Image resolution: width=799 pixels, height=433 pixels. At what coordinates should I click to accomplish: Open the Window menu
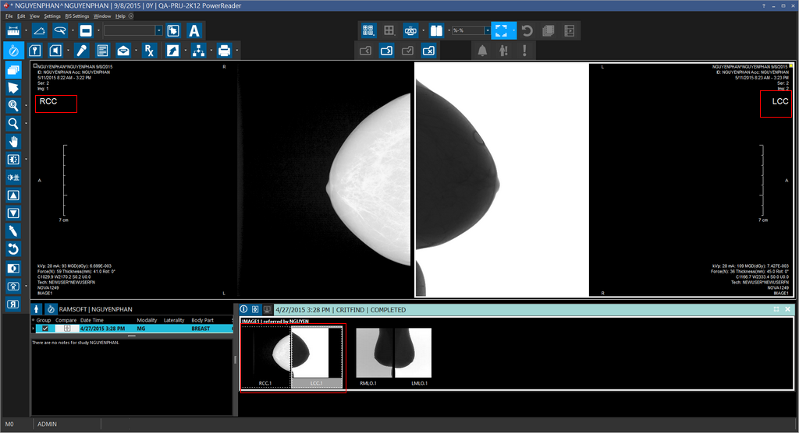coord(102,16)
